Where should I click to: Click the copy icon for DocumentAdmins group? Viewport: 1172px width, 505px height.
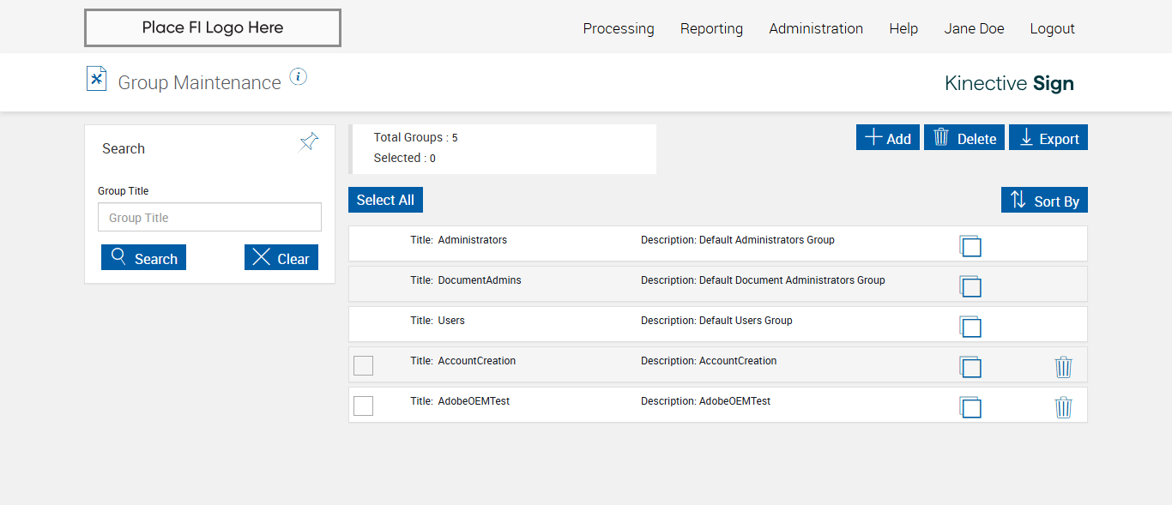pos(970,286)
